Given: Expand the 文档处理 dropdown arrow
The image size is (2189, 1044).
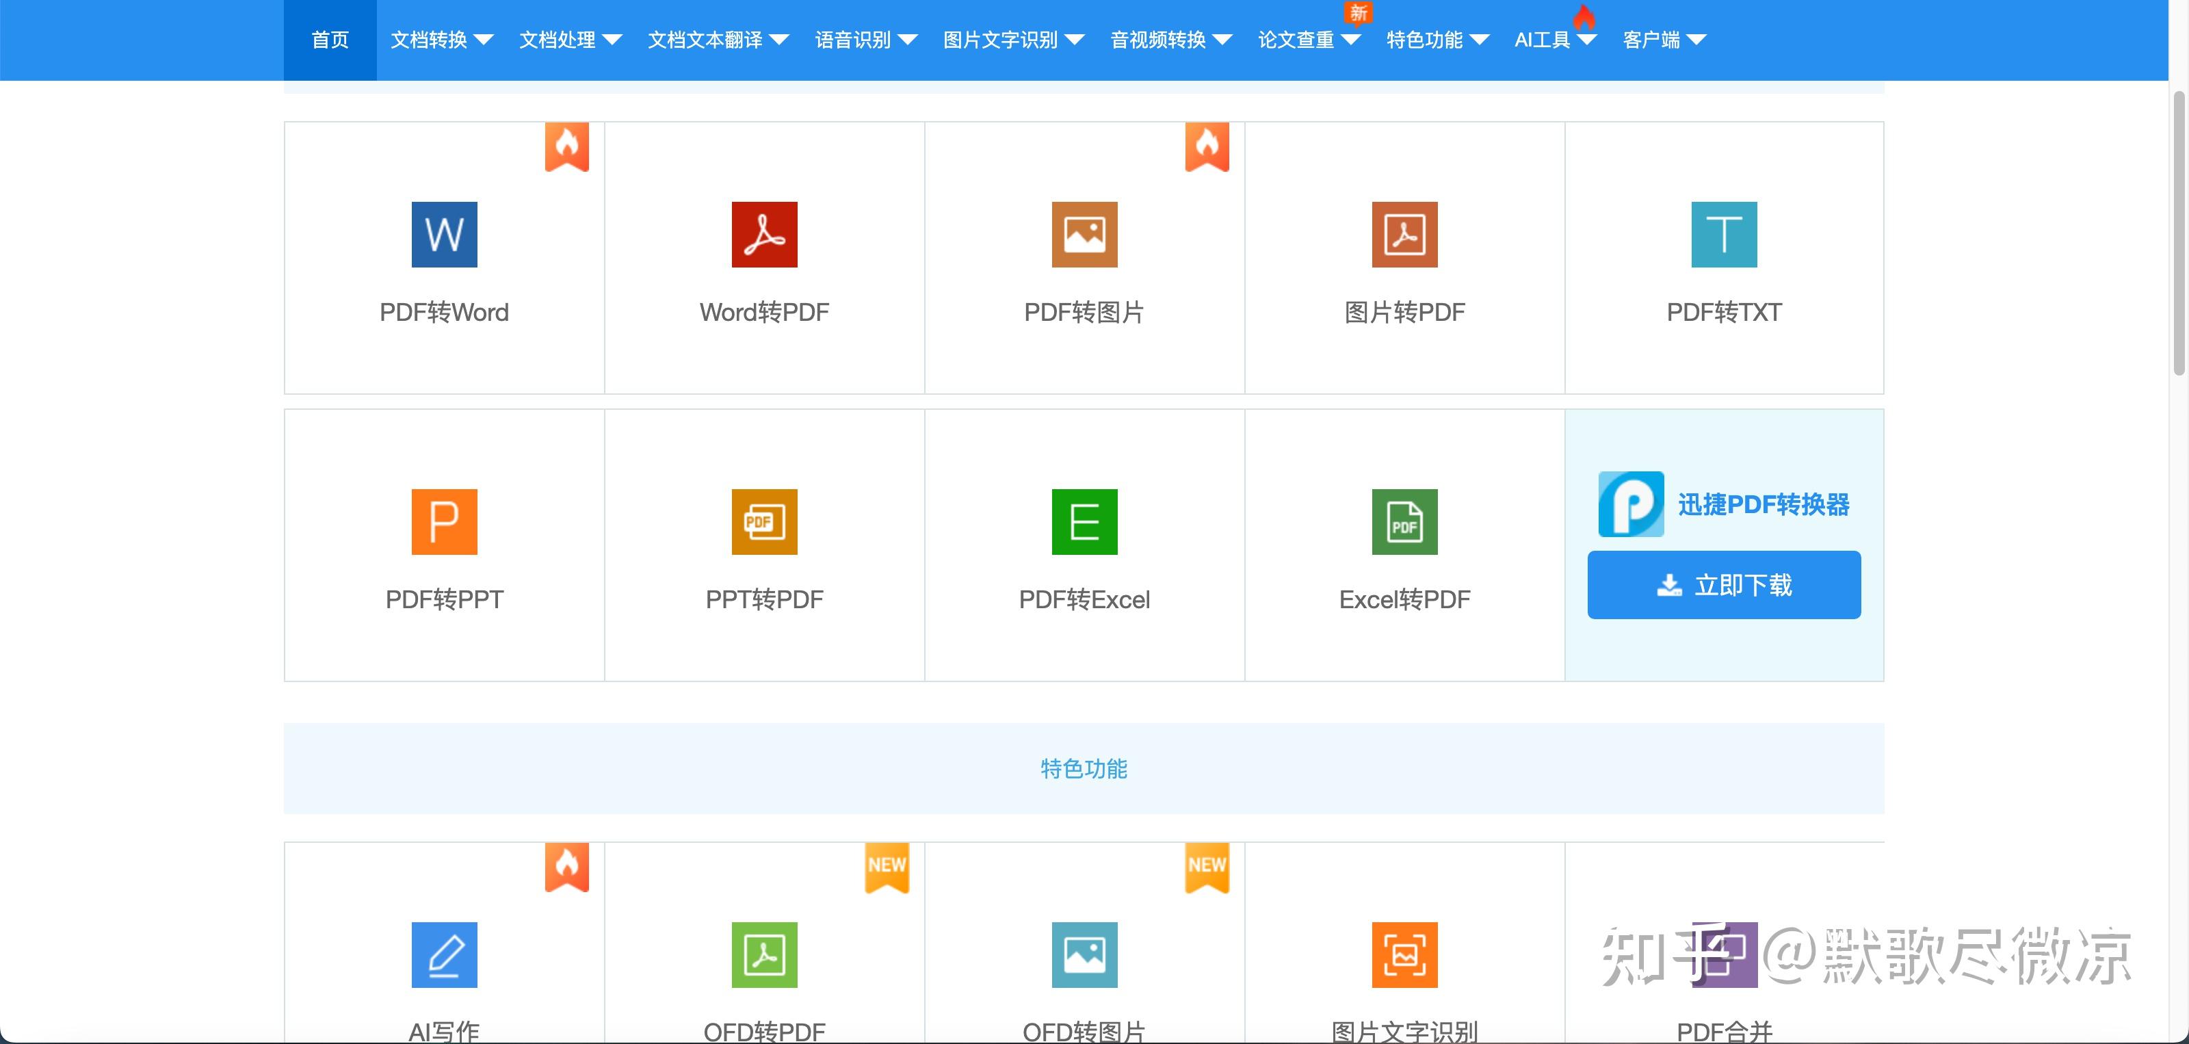Looking at the screenshot, I should point(612,40).
